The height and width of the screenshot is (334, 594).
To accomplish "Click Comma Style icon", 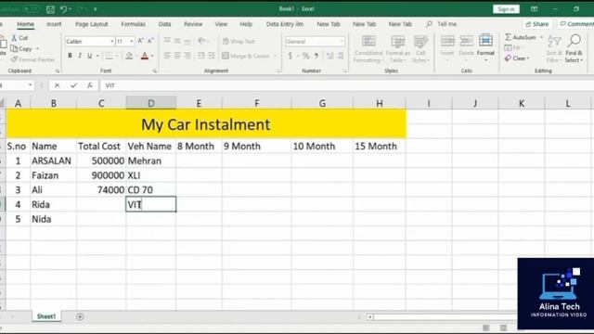I will pyautogui.click(x=316, y=56).
